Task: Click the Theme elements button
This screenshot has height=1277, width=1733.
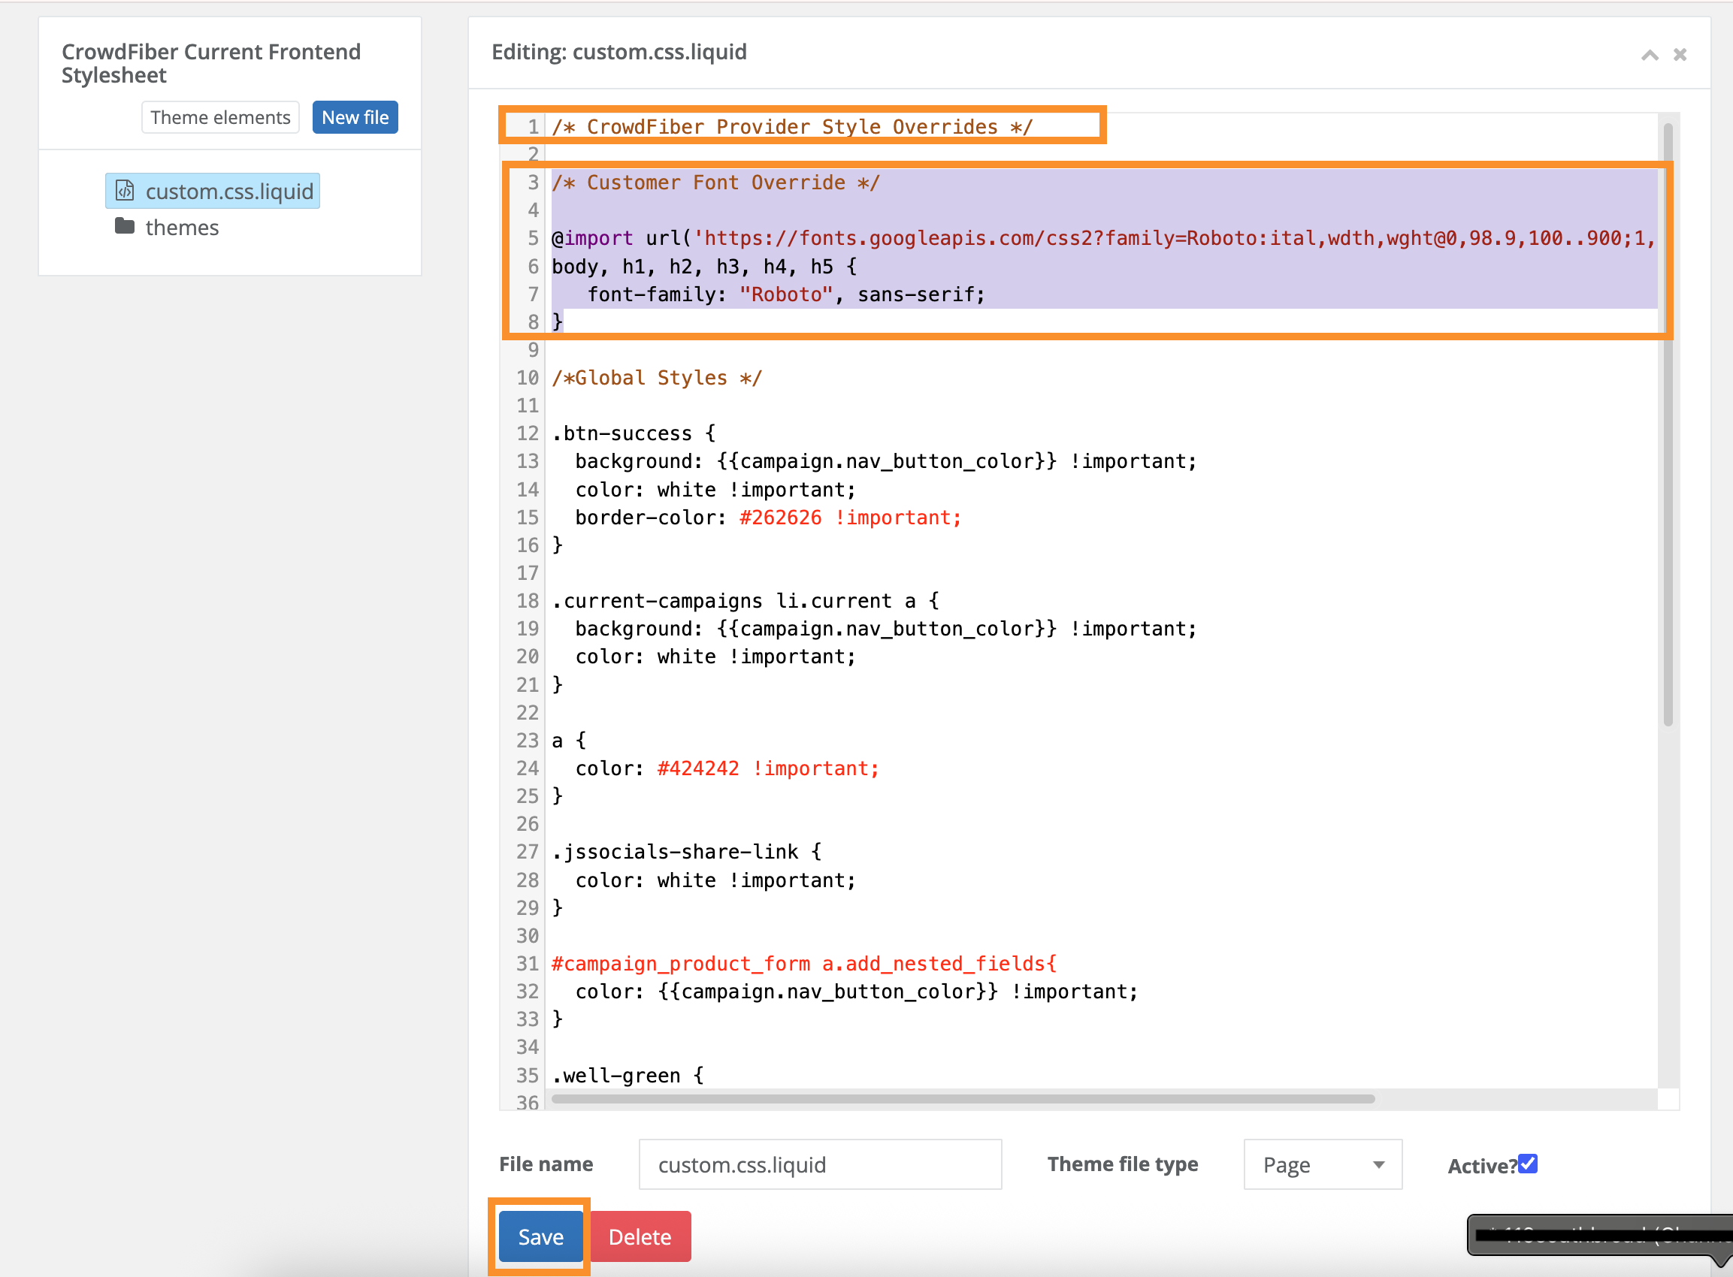Action: pos(220,117)
